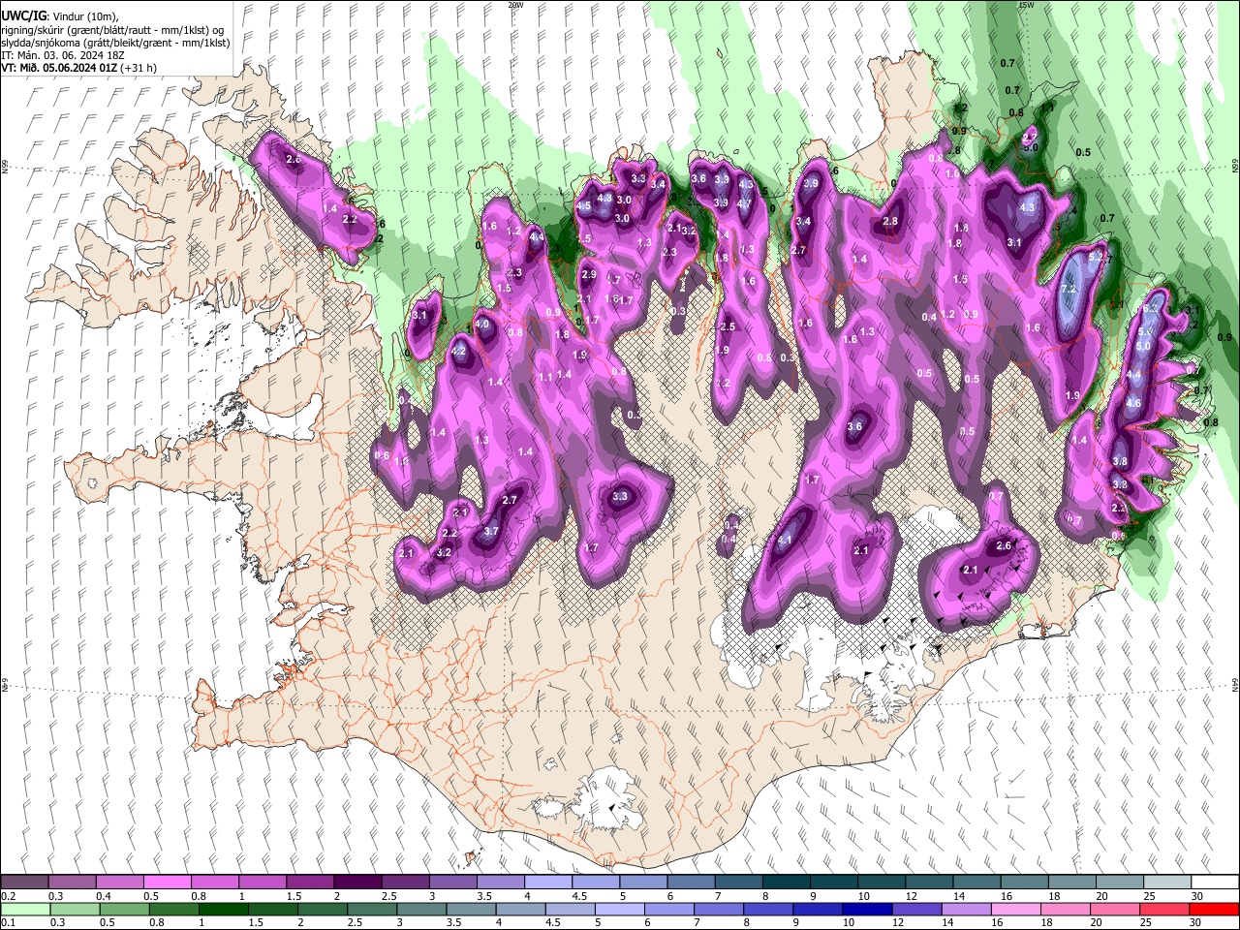Click the '20W' longitude label
The height and width of the screenshot is (930, 1240).
(515, 5)
